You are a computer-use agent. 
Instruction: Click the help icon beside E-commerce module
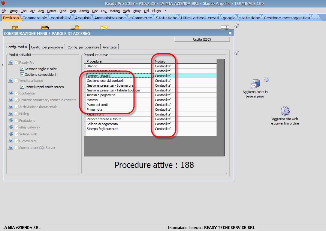[11, 140]
